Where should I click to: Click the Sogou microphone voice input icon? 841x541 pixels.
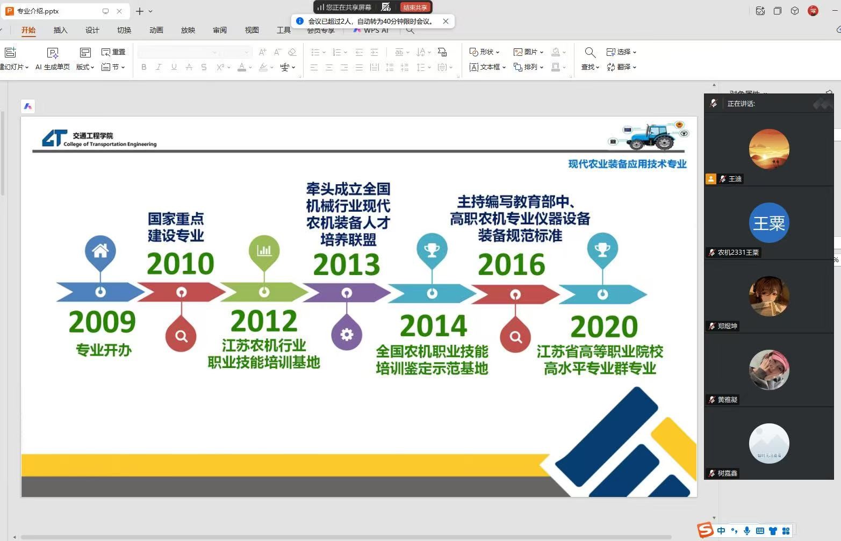pyautogui.click(x=746, y=531)
